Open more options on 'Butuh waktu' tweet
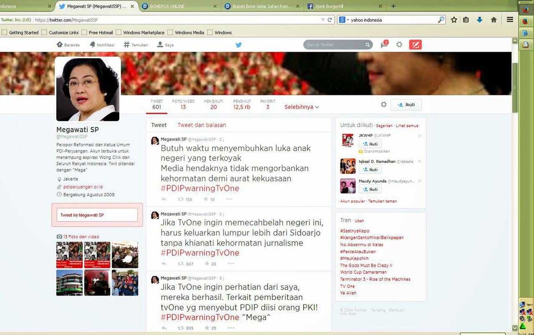Viewport: 534px width, 335px height. point(229,199)
